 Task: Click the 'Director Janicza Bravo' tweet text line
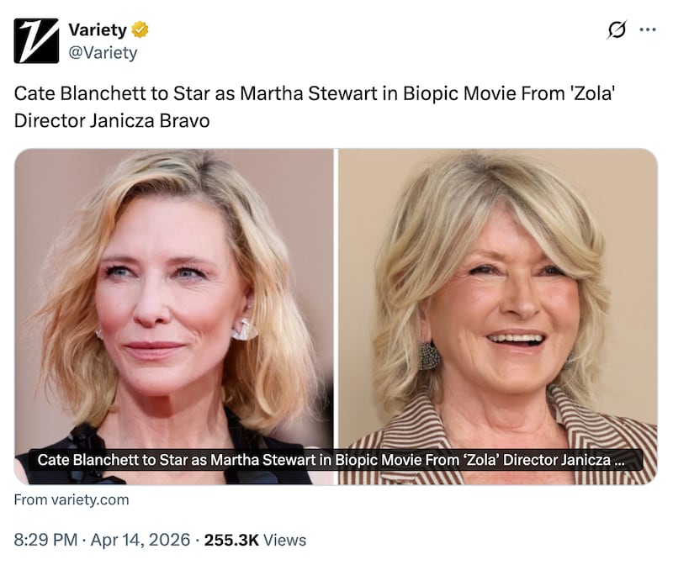click(112, 120)
